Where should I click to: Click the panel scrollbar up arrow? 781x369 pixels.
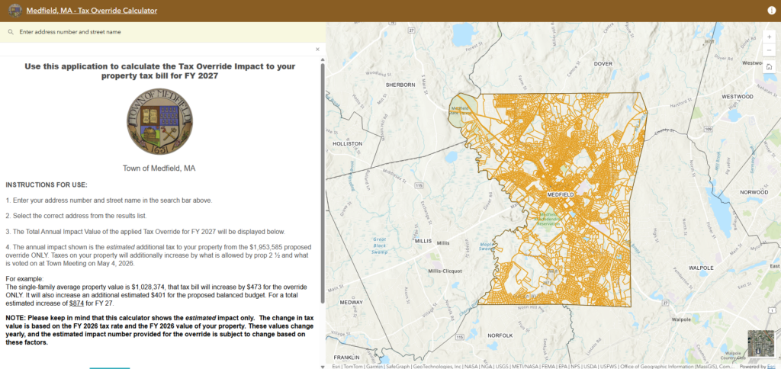323,59
